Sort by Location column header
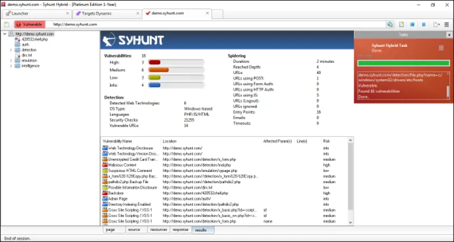 (x=211, y=141)
